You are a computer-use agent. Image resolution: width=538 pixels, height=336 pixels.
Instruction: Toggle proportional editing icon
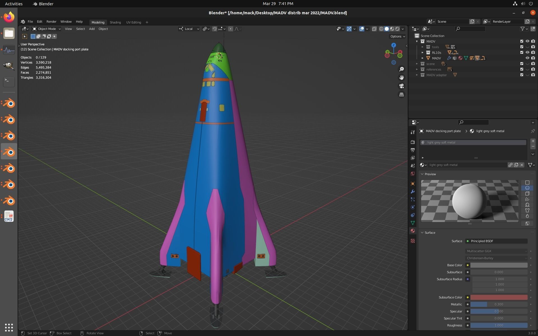click(x=231, y=29)
